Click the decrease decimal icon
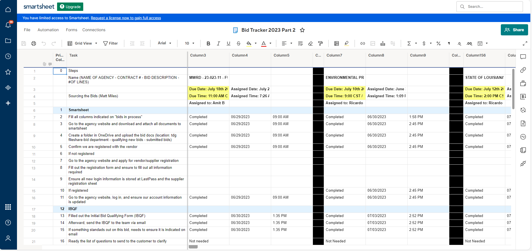 [x=459, y=44]
